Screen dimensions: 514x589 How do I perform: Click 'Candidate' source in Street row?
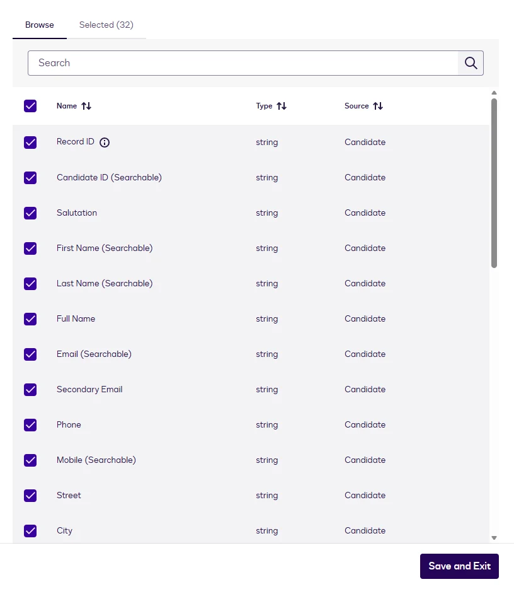pyautogui.click(x=365, y=496)
